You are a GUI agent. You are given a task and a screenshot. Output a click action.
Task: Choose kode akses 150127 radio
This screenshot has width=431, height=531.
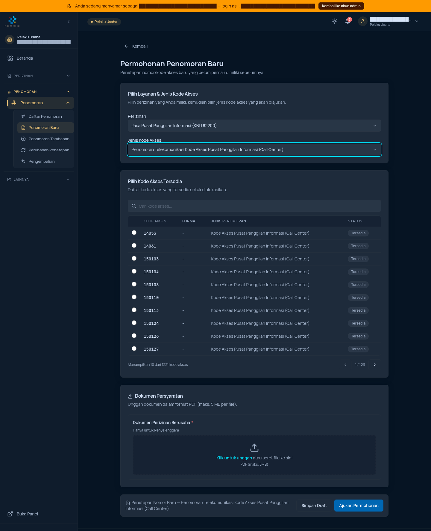(x=134, y=349)
